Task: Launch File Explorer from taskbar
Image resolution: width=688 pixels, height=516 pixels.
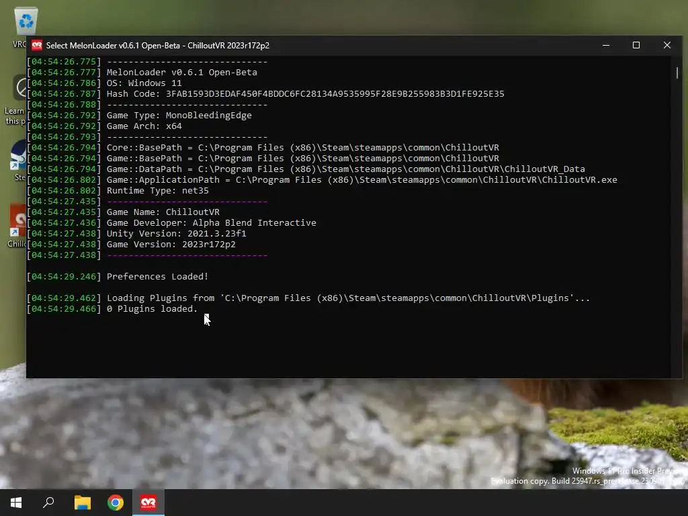Action: pyautogui.click(x=83, y=503)
